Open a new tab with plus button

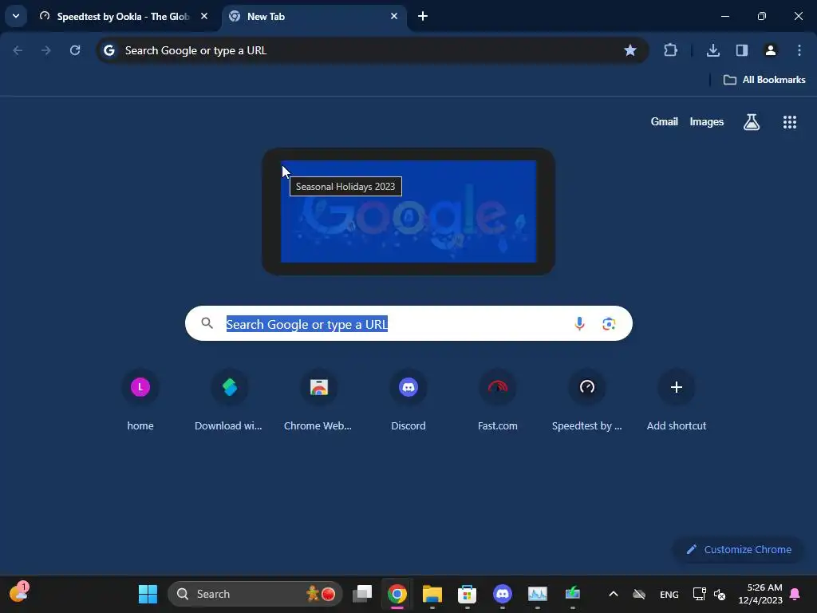[x=423, y=16]
